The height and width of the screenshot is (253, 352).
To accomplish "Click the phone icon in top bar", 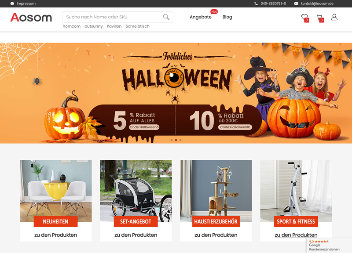I will click(256, 4).
